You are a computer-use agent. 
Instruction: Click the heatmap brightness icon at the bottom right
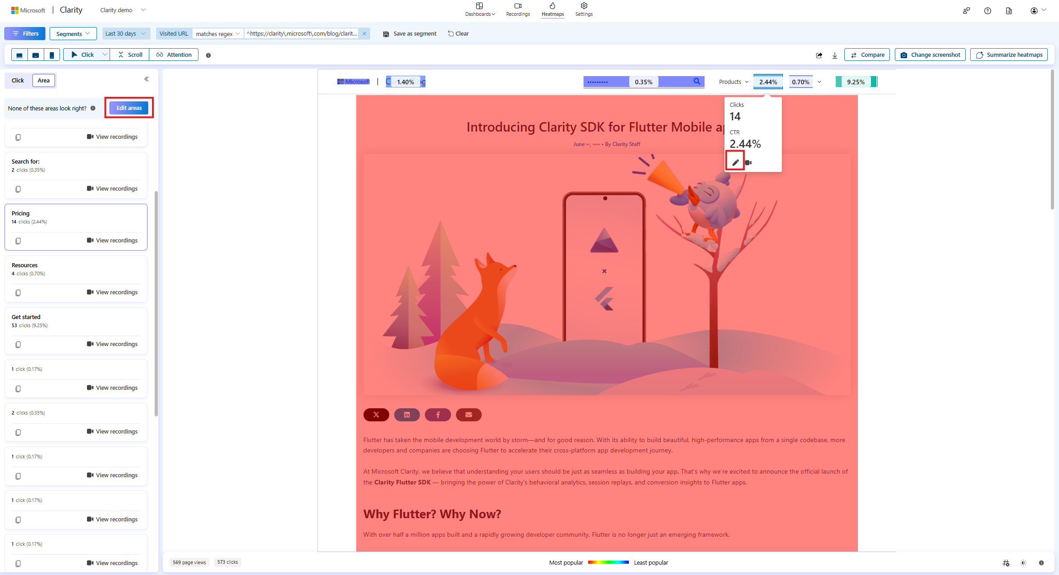tap(1023, 563)
